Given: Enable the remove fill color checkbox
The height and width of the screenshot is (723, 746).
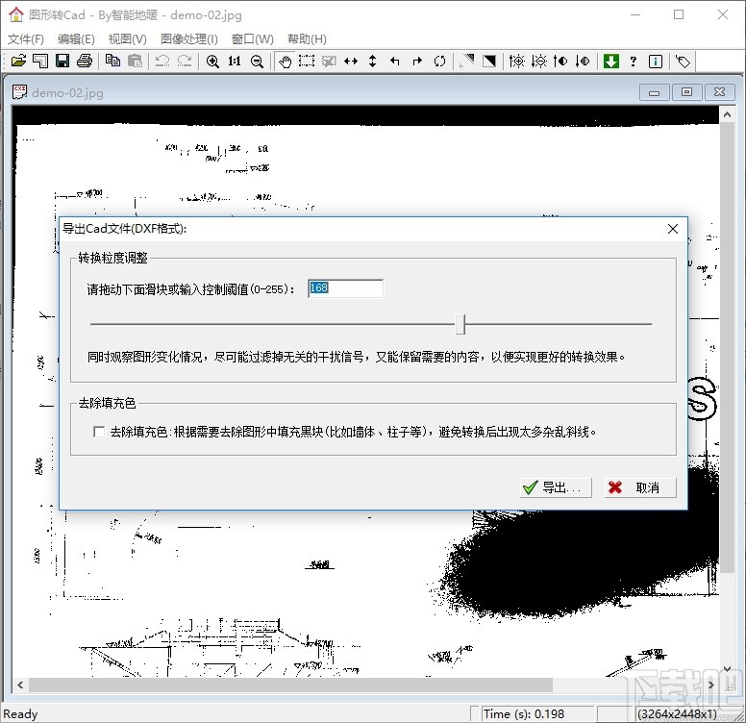Looking at the screenshot, I should (99, 432).
